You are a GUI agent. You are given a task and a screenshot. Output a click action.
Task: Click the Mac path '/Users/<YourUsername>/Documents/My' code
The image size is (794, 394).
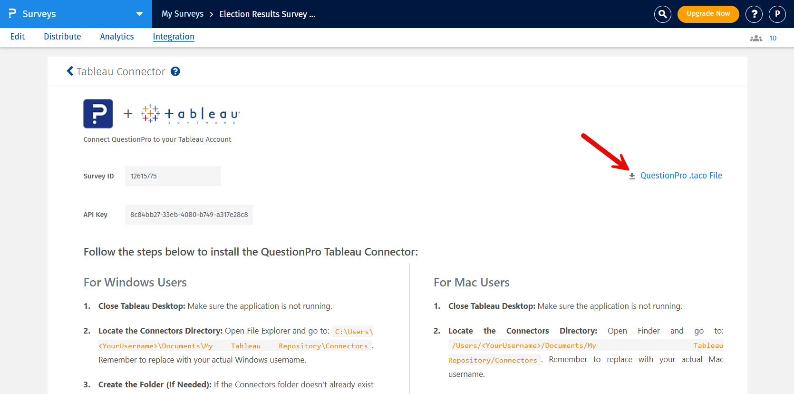(524, 345)
